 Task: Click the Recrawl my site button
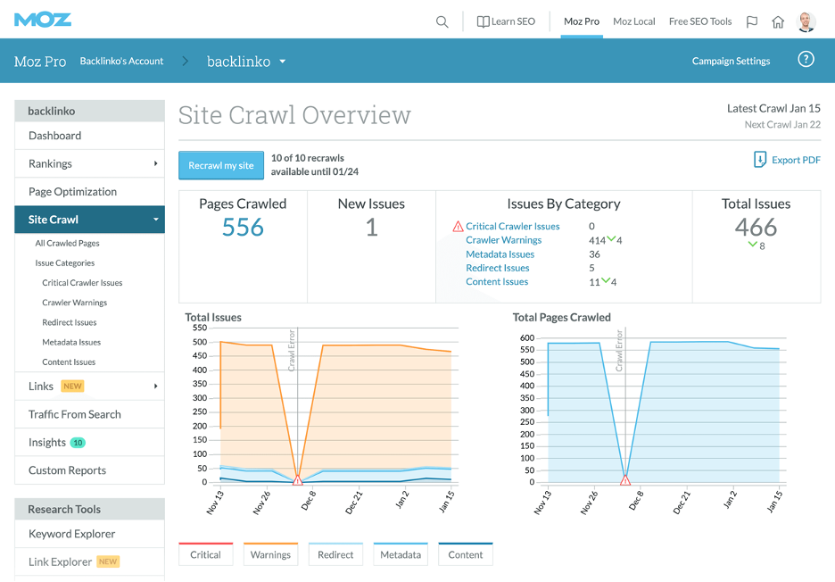tap(221, 165)
